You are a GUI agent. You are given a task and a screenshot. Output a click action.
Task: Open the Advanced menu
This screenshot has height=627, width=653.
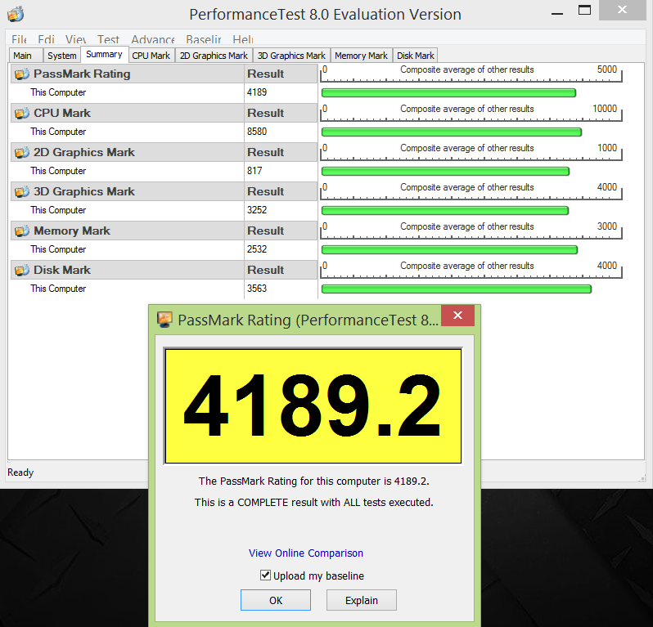(x=153, y=39)
